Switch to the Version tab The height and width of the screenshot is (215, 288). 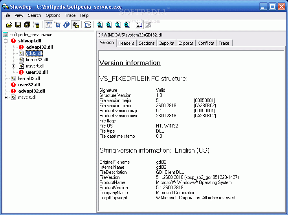point(107,42)
